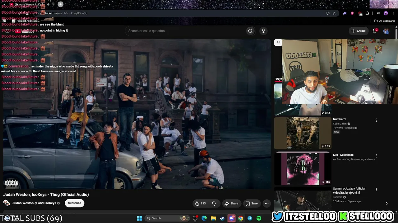
Task: Click the Ca$h Iz Him channel name
Action: click(x=340, y=124)
